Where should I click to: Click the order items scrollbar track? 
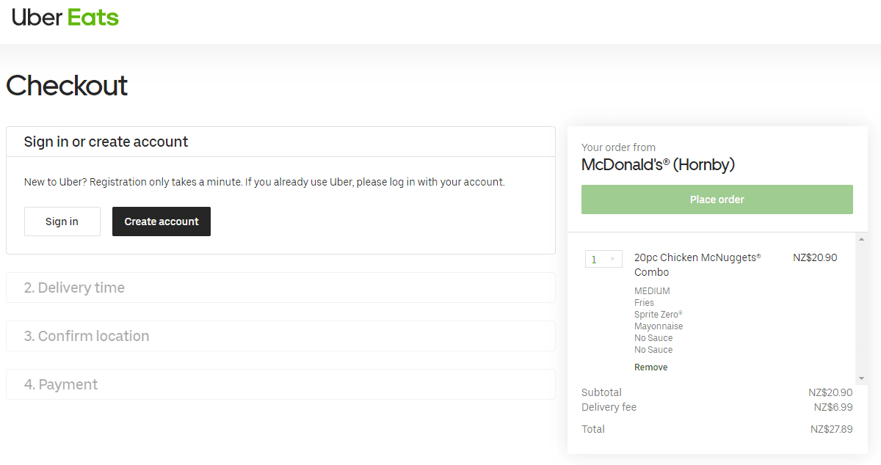click(862, 308)
